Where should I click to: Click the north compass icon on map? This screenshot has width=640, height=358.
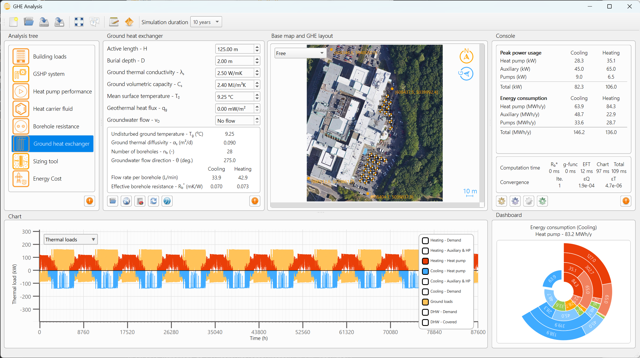pyautogui.click(x=466, y=56)
